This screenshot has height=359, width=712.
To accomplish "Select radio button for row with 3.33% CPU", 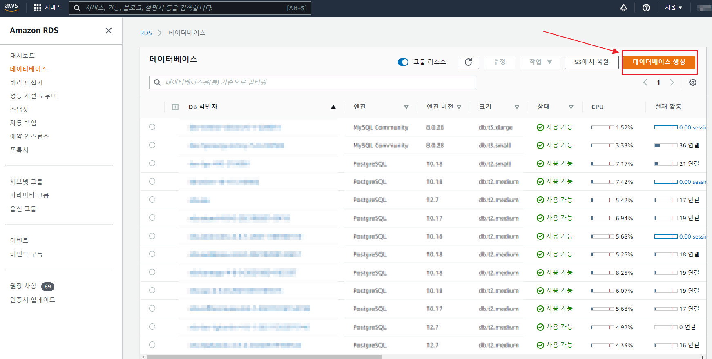I will (x=152, y=145).
